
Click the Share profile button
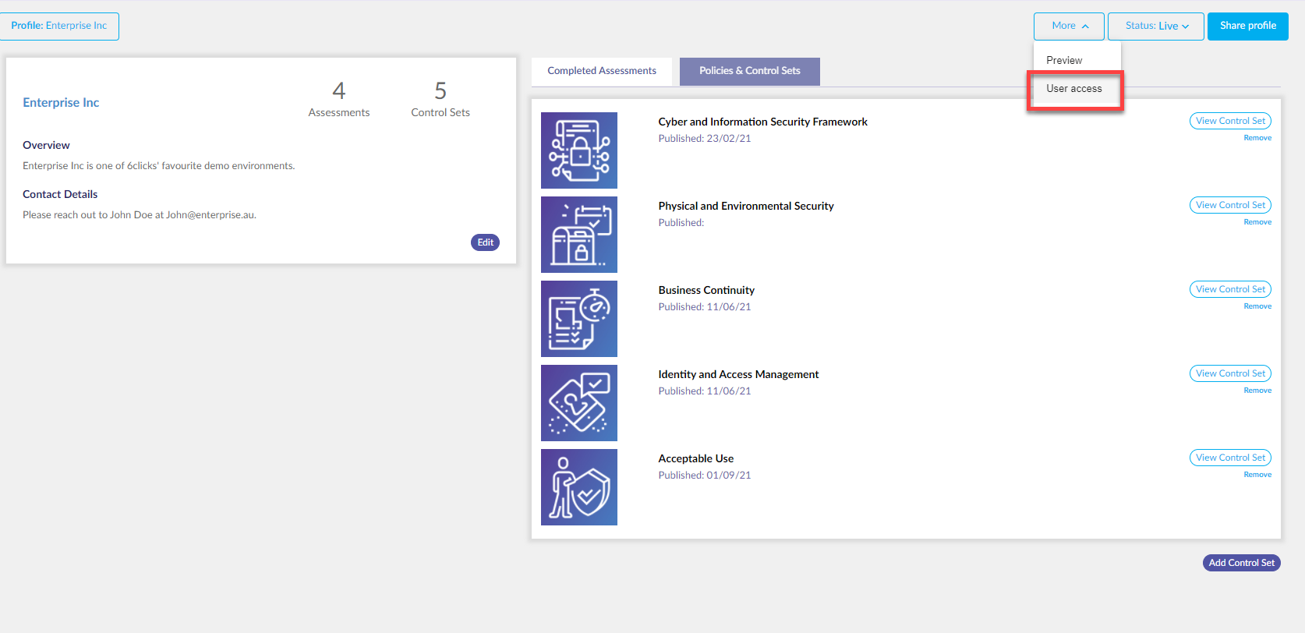pos(1248,26)
